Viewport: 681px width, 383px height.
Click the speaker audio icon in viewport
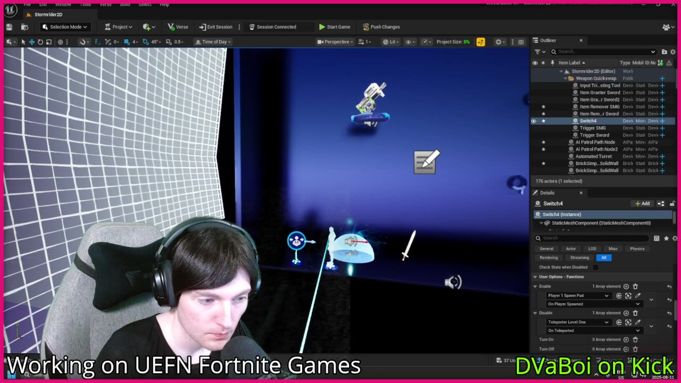(x=453, y=282)
